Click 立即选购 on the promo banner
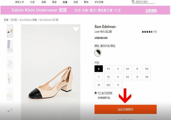The image size is (171, 120). point(151,11)
